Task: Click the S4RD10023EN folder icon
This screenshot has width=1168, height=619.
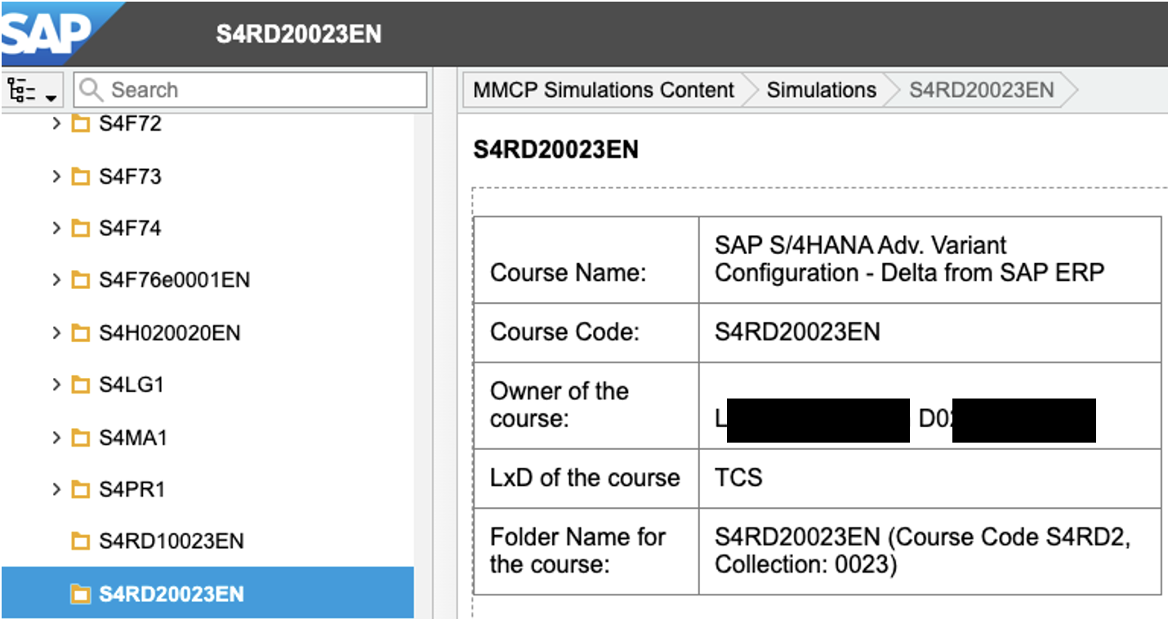Action: click(80, 541)
